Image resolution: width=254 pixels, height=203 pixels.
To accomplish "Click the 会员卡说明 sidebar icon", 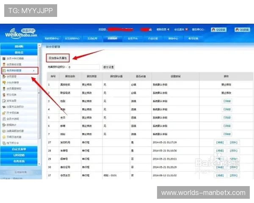I will click(x=4, y=119).
